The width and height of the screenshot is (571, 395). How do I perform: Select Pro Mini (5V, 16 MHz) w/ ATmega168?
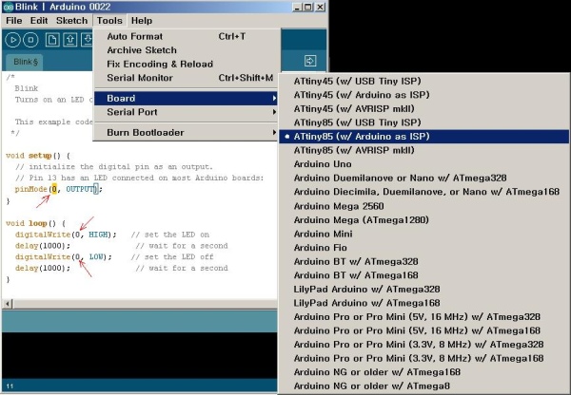pyautogui.click(x=423, y=330)
